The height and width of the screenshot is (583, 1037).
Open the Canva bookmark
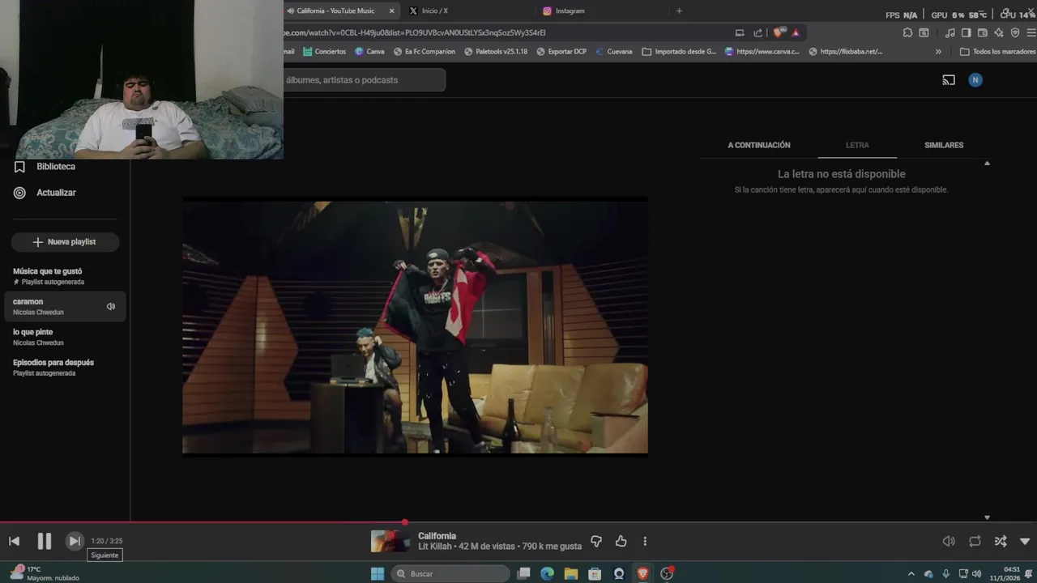[369, 51]
